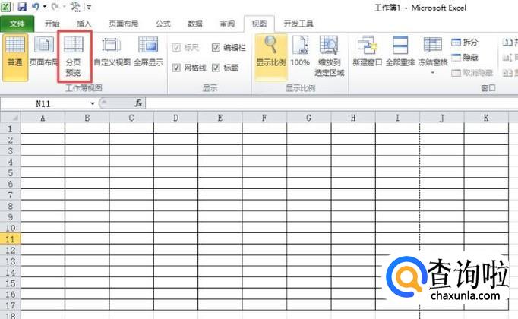
Task: Switch to the 公式 Formulas tab
Action: point(163,24)
